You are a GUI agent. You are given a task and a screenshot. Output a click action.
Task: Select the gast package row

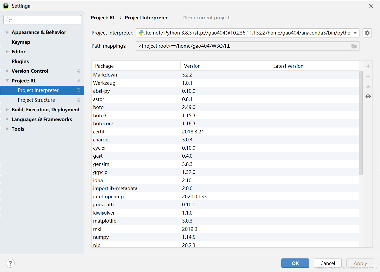point(225,156)
